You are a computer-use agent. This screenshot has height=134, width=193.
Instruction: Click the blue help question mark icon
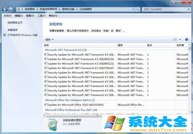point(187,39)
